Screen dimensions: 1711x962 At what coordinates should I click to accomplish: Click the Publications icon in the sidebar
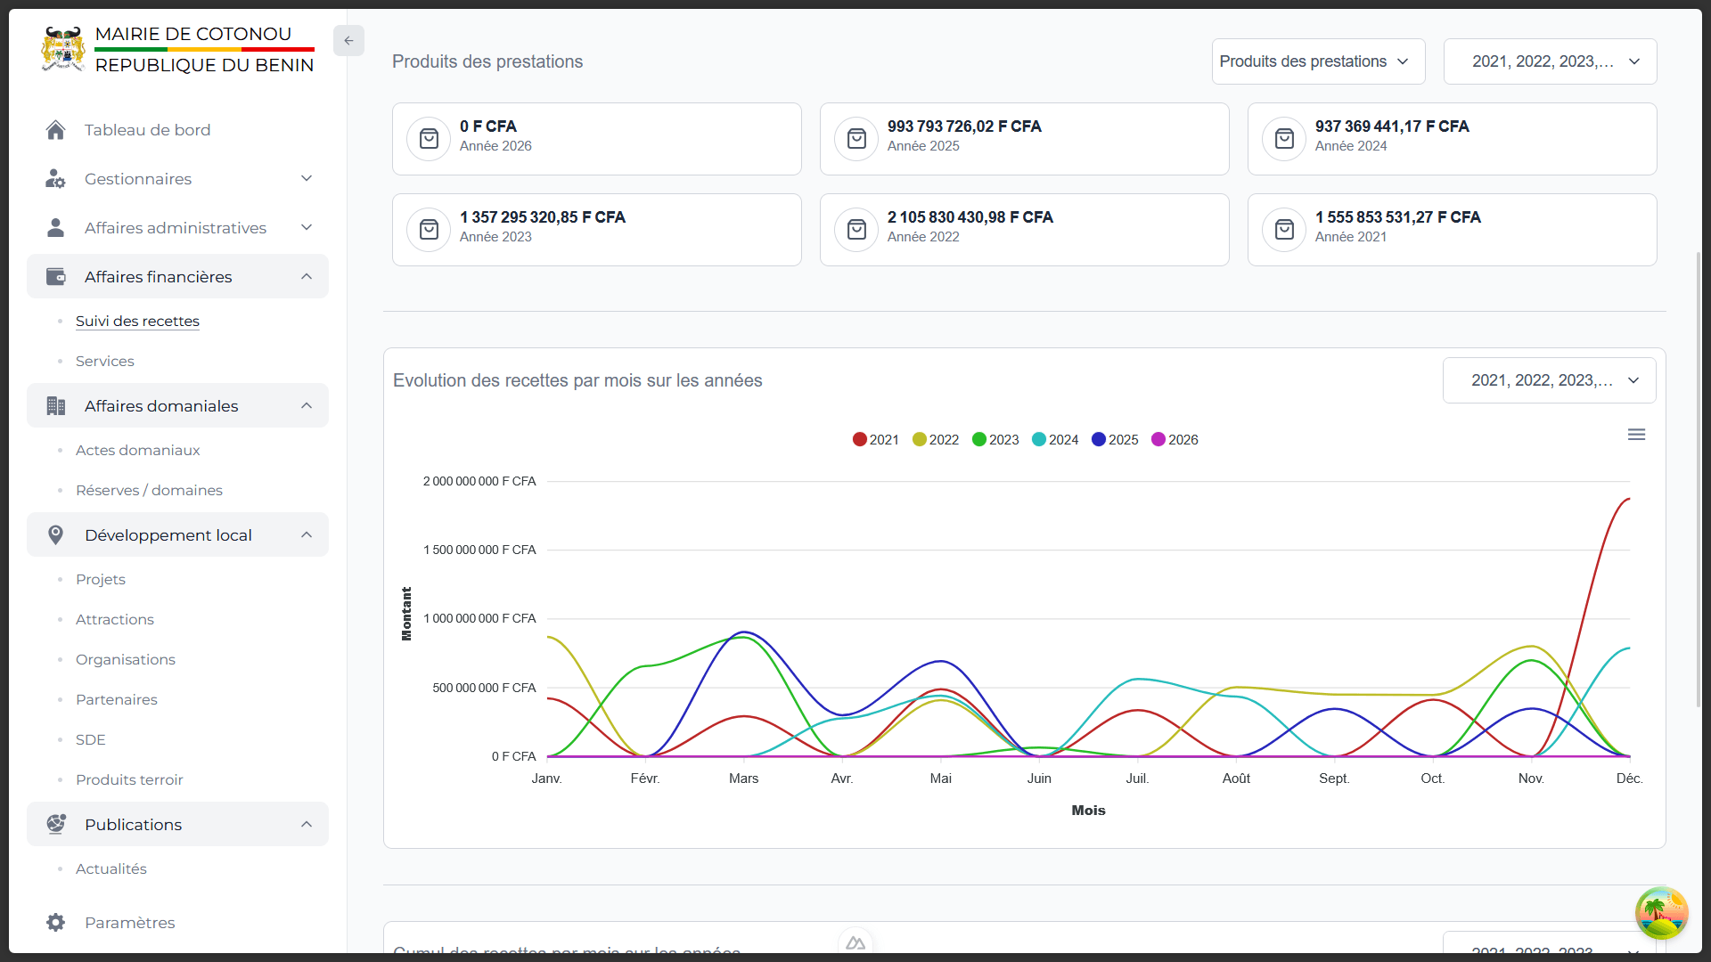[x=55, y=824]
